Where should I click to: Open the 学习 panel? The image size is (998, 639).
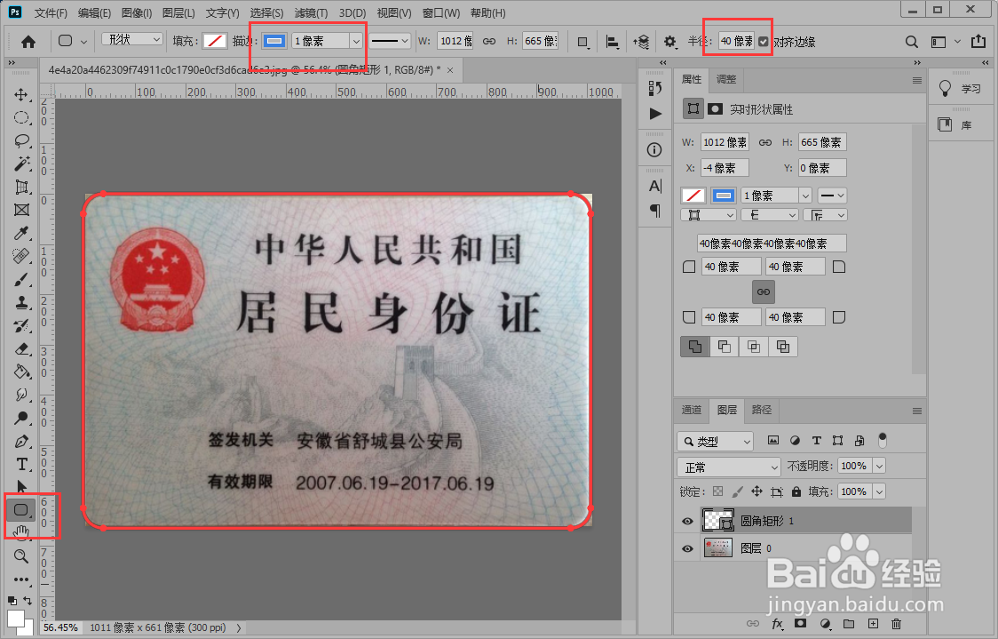pos(961,89)
